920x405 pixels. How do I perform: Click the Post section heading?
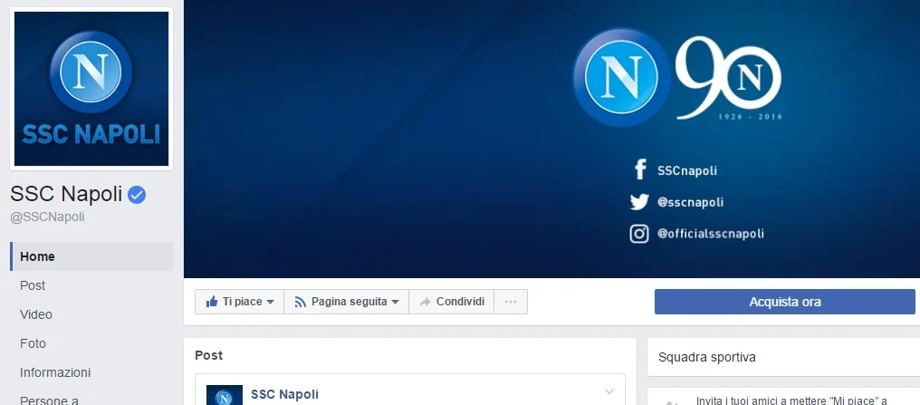[209, 355]
